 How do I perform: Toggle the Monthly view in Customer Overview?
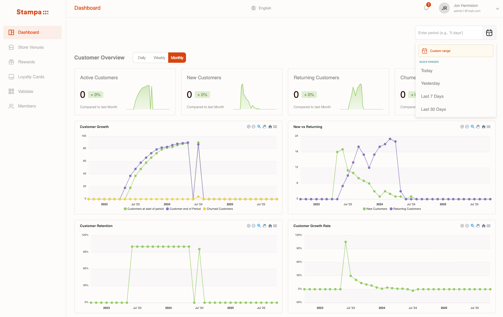(177, 57)
